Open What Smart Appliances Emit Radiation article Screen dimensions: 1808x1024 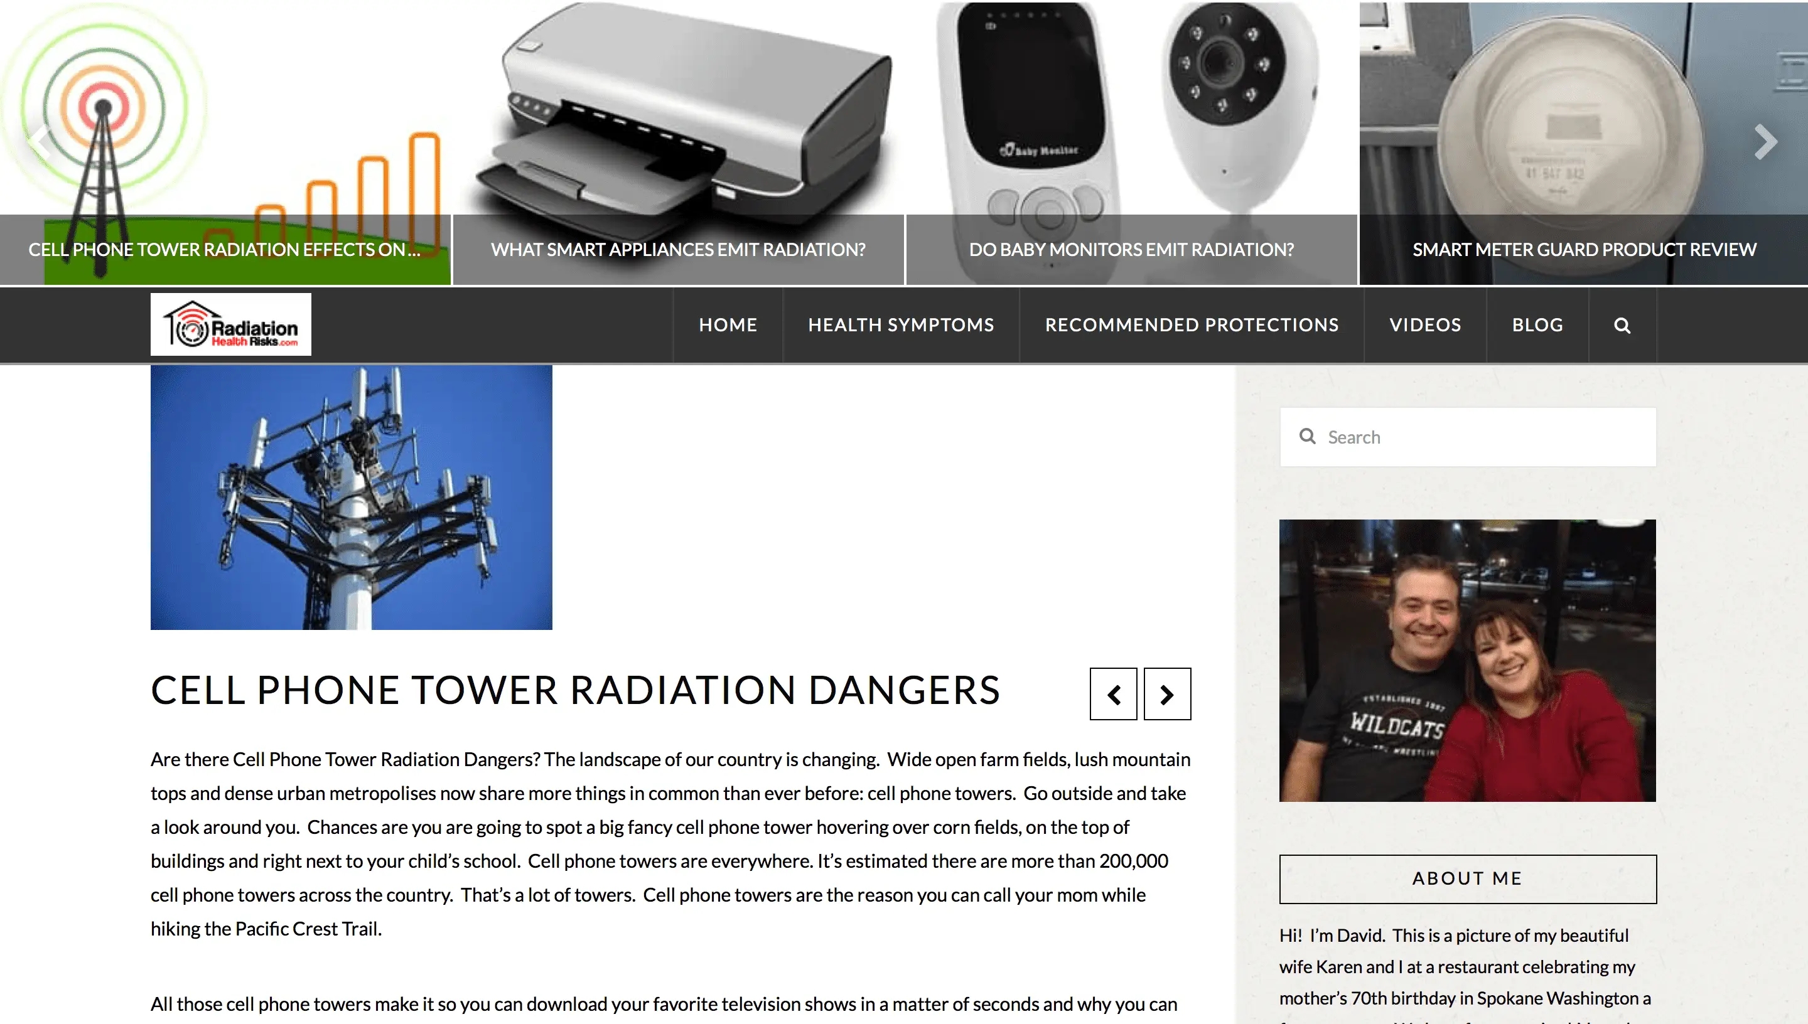click(677, 250)
